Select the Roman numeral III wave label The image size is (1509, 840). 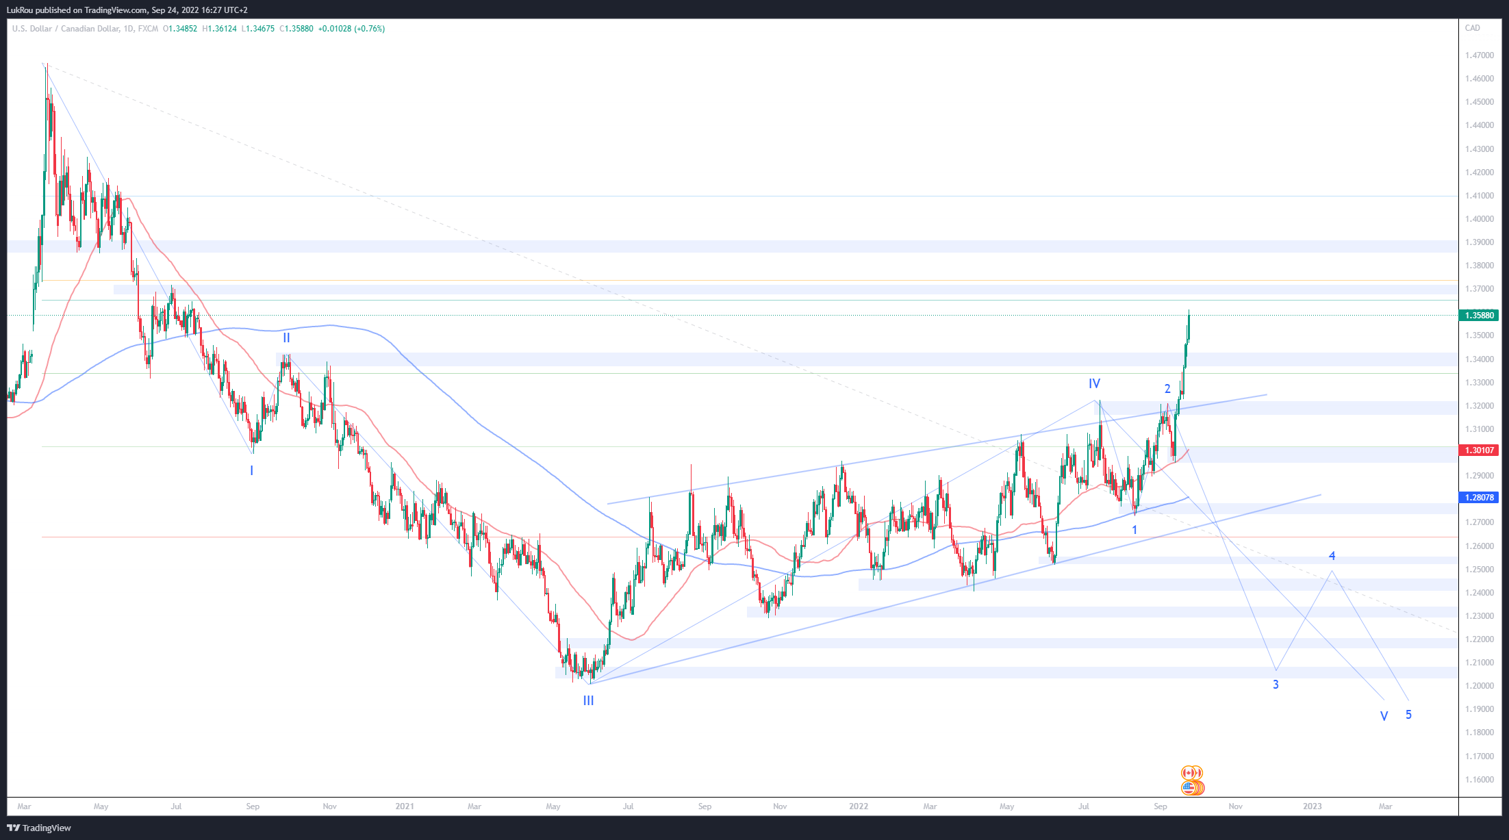pos(588,701)
